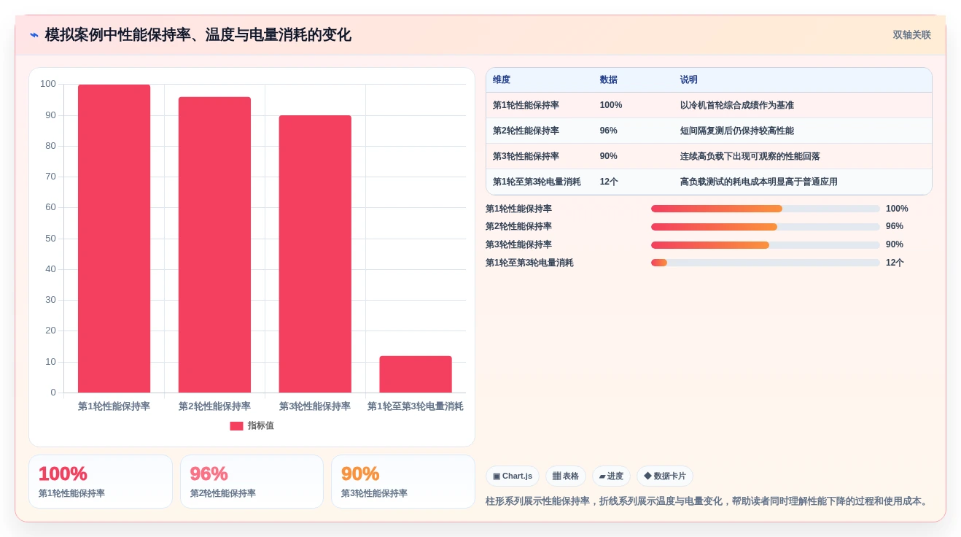Select the 第3轮性能保持率 bar in the chart
The width and height of the screenshot is (961, 537).
(315, 254)
